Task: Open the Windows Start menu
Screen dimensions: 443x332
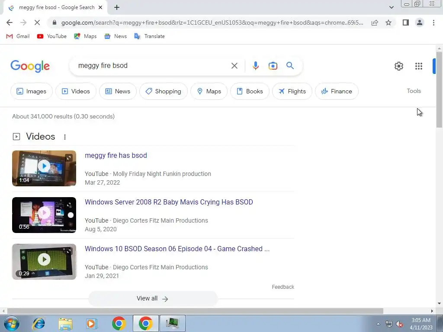Action: pos(12,323)
